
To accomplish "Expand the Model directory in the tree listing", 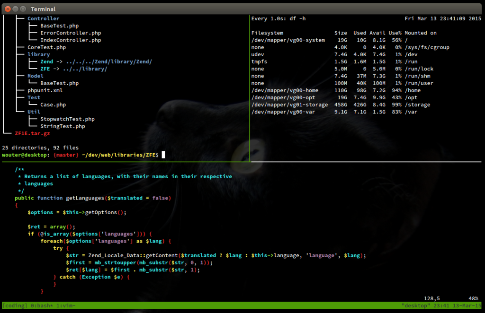I will 35,76.
